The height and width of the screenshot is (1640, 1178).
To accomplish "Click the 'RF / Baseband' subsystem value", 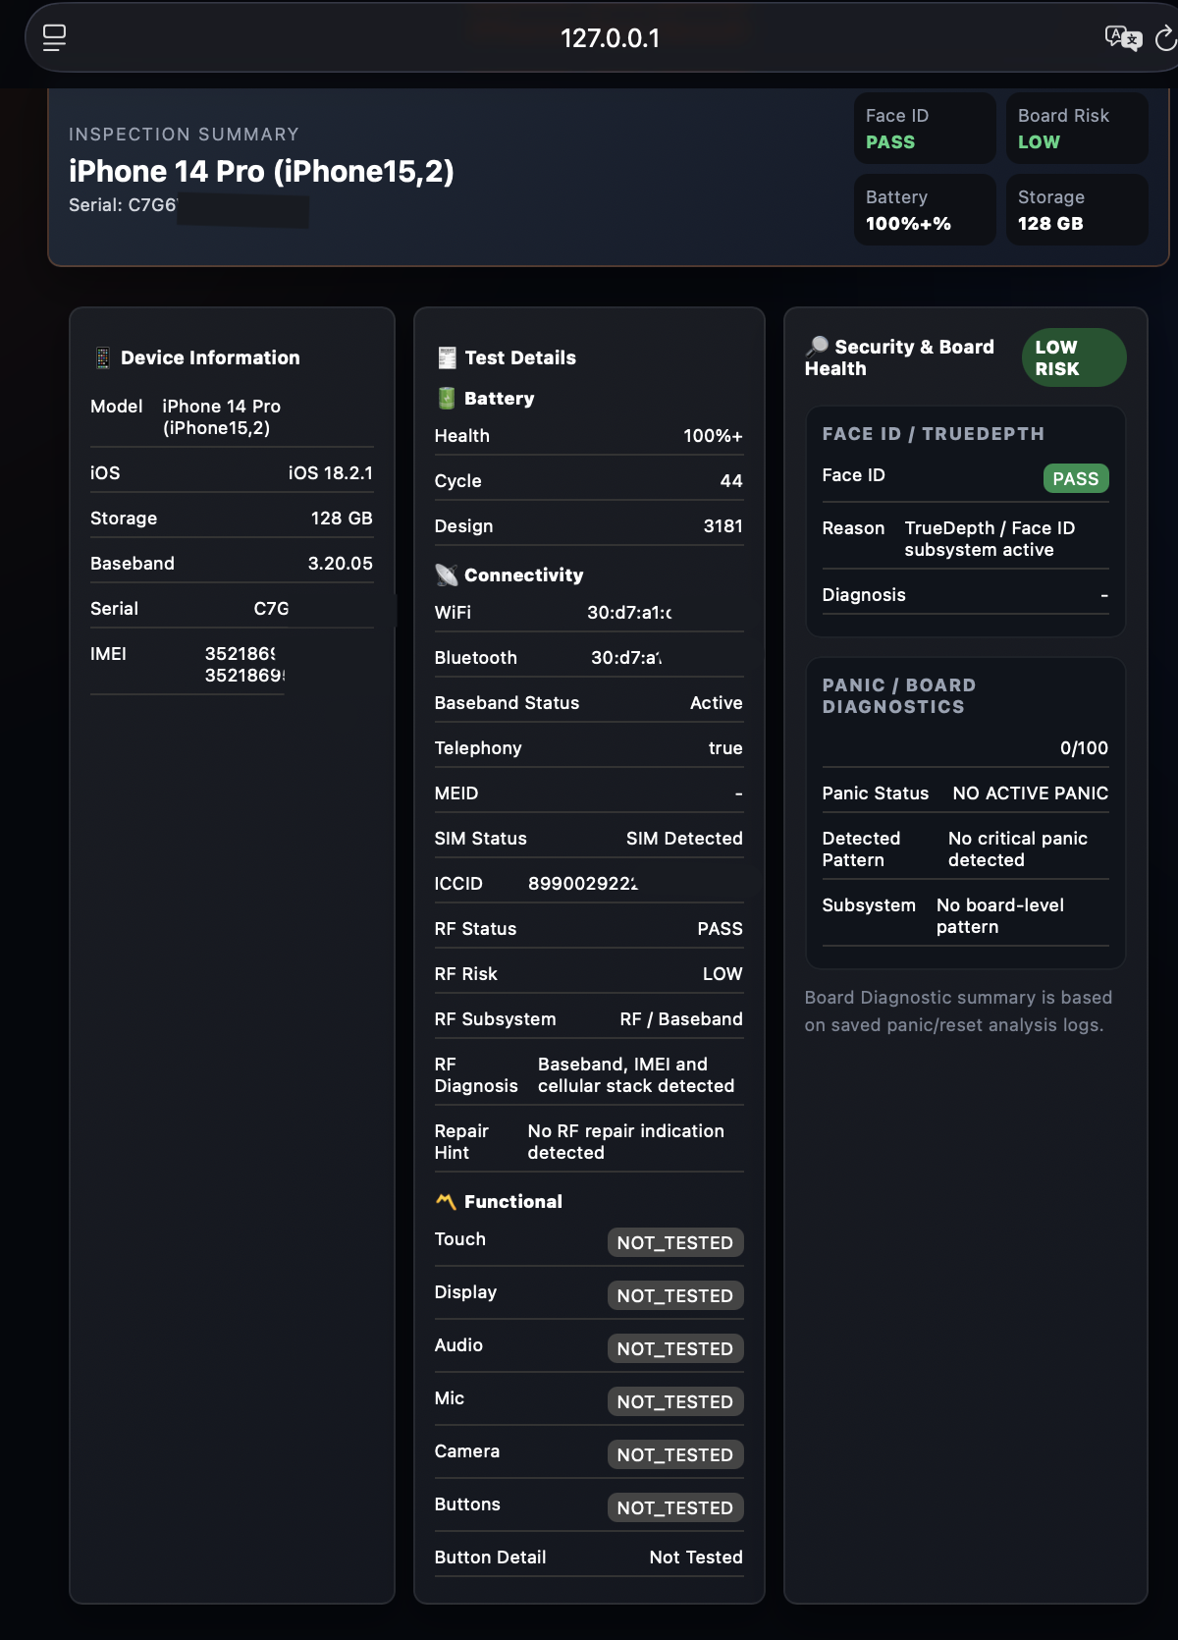I will coord(681,1018).
